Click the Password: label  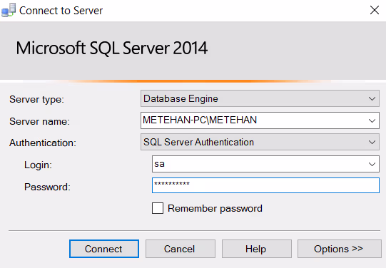[47, 187]
